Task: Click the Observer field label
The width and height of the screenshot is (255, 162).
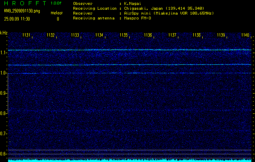Action: [83, 3]
